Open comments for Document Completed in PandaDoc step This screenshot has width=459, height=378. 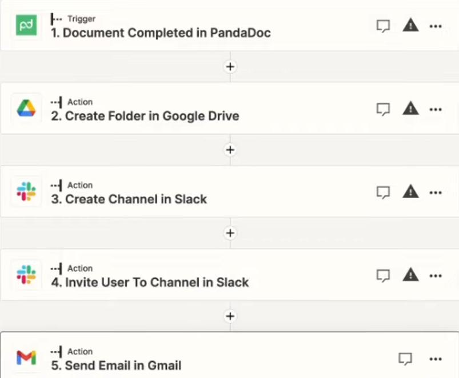[x=383, y=26]
